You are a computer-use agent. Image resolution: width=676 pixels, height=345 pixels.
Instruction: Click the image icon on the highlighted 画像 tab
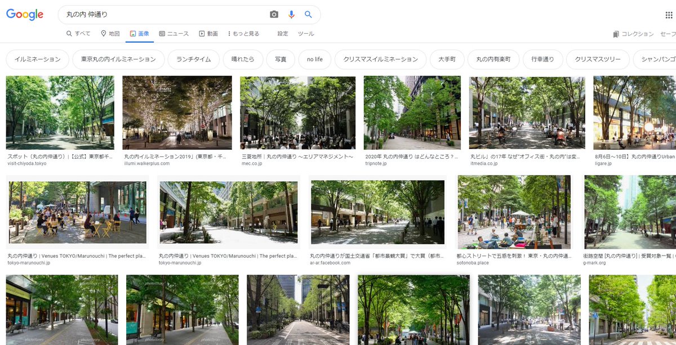(132, 34)
